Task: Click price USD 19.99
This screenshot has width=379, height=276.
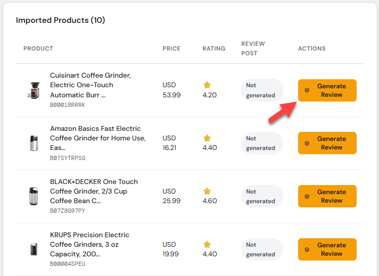Action: coord(170,249)
